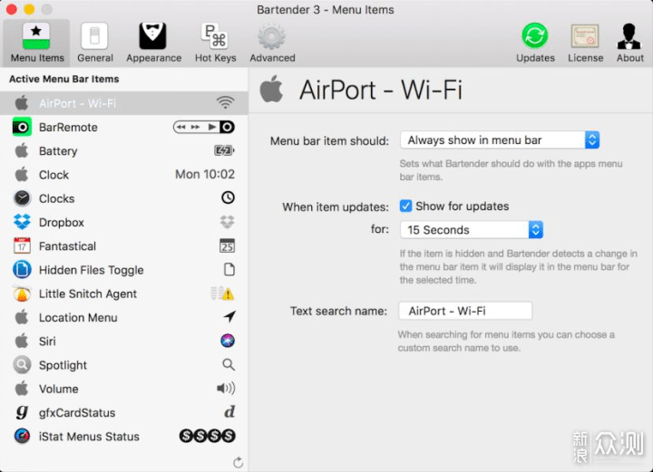The image size is (653, 472).
Task: Open the Always show in menu bar dropdown
Action: [x=500, y=140]
